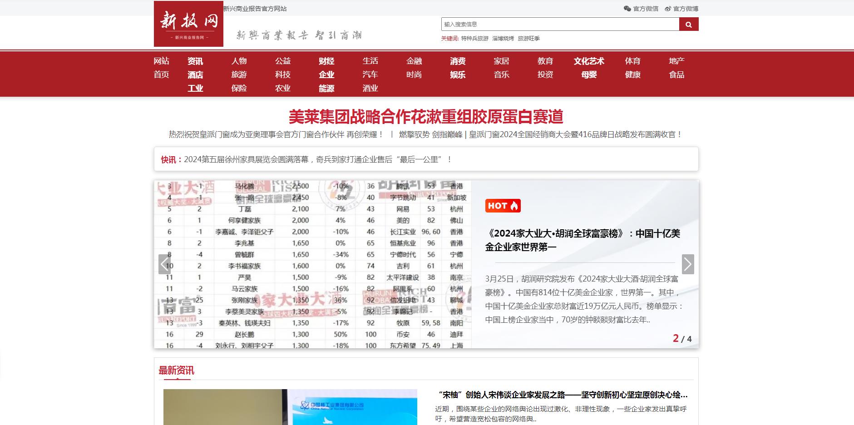Open the 科技 navigation item
The height and width of the screenshot is (425, 854).
coord(282,75)
